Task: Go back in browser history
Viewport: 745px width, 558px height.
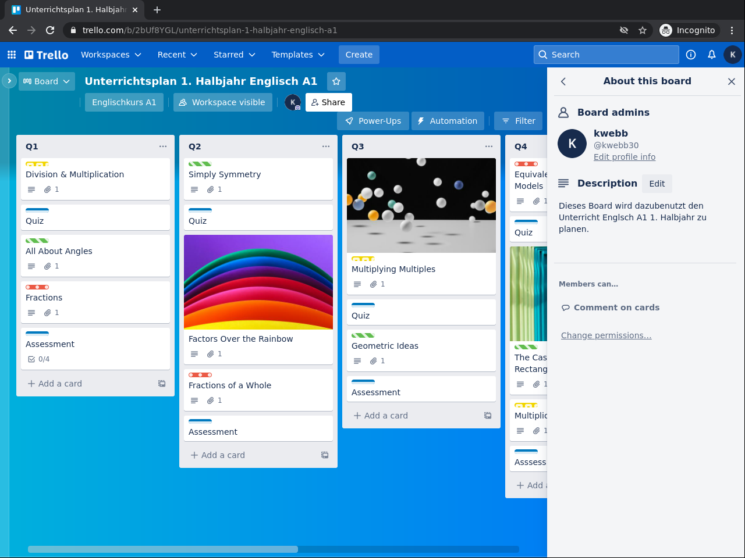Action: click(x=13, y=30)
